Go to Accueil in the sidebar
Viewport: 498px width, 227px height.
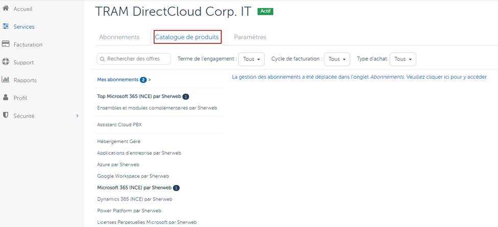(23, 9)
